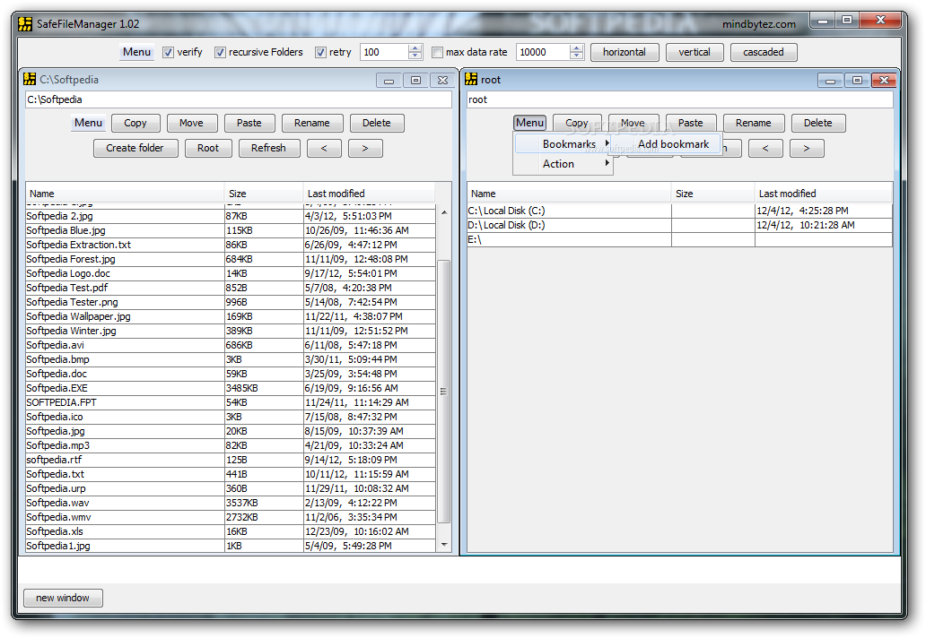Image resolution: width=926 pixels, height=638 pixels.
Task: Select D:\ Local Disk (D:) row
Action: click(x=680, y=225)
